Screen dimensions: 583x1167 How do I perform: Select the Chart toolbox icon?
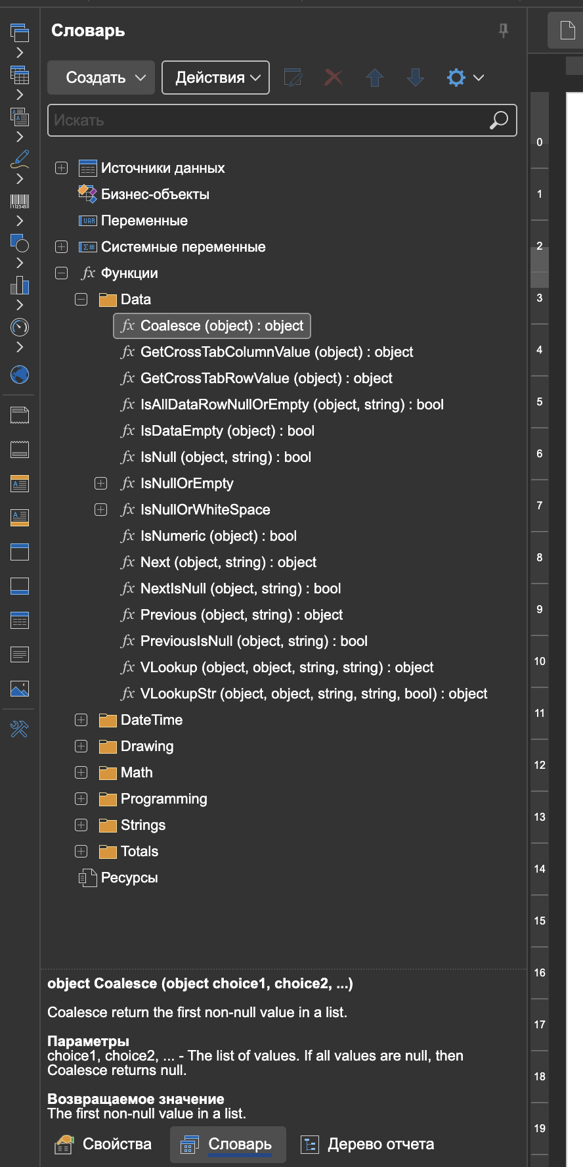pyautogui.click(x=20, y=285)
